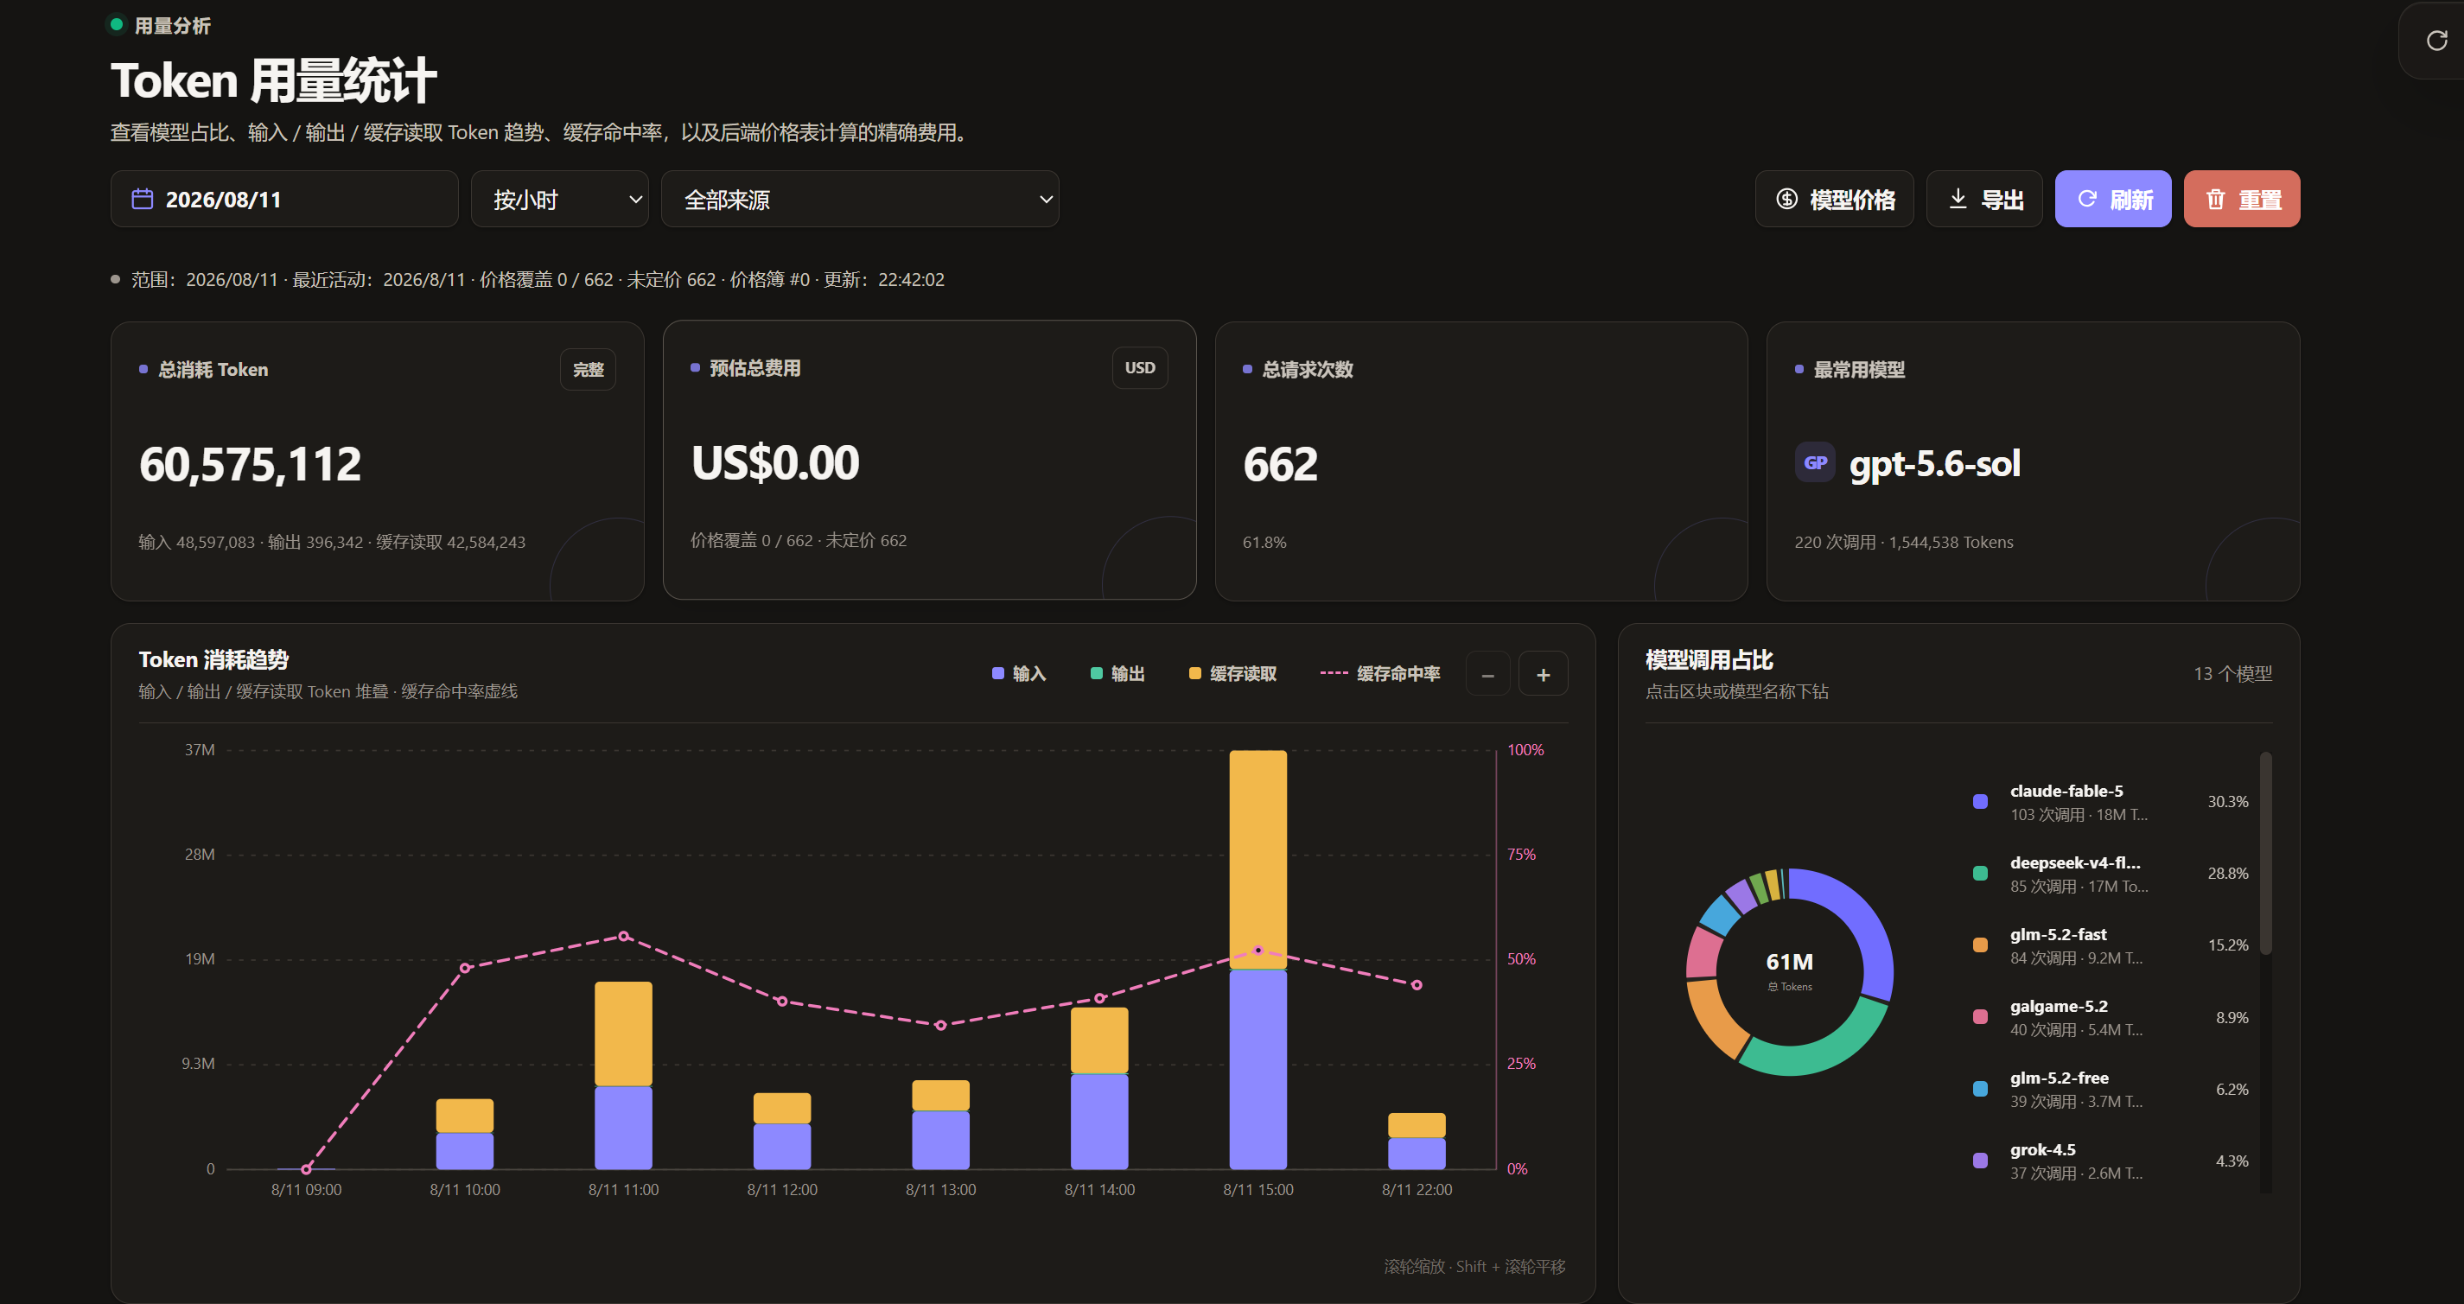Open the 全部来源 source dropdown
This screenshot has width=2464, height=1304.
860,199
